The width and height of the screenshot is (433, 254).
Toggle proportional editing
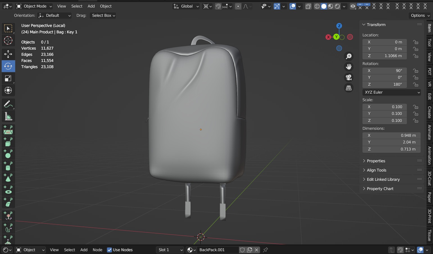(x=238, y=6)
